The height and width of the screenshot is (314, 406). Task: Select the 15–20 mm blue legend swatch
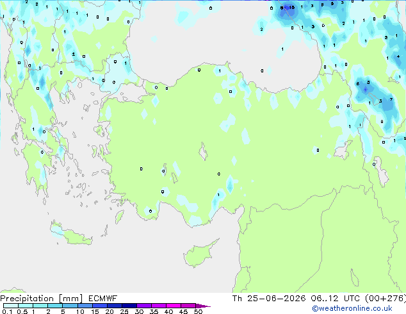coord(99,306)
